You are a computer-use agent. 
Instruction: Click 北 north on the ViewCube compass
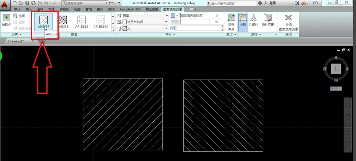pyautogui.click(x=336, y=58)
